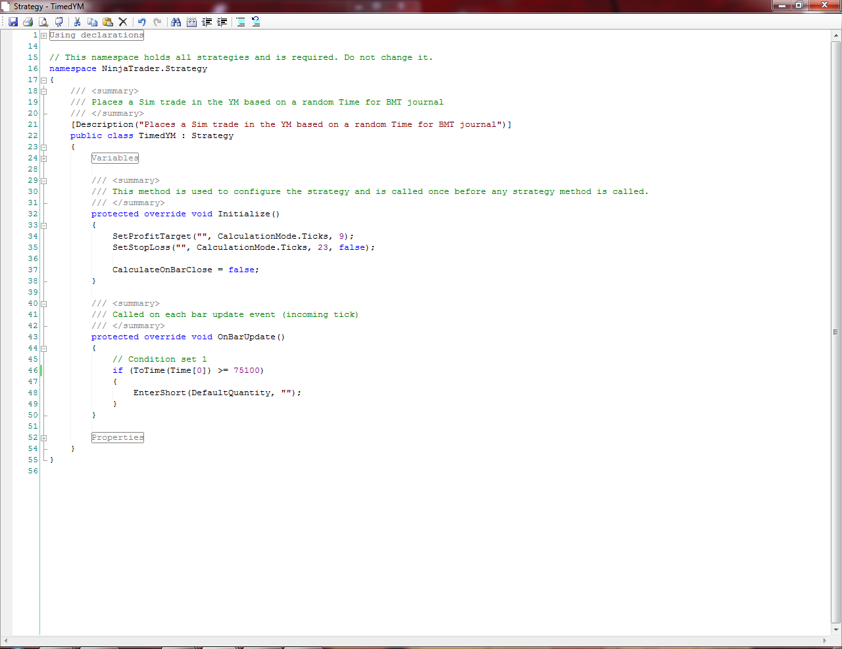Screen dimensions: 842x649
Task: Collapse the Initialize method body at line 33
Action: [44, 226]
